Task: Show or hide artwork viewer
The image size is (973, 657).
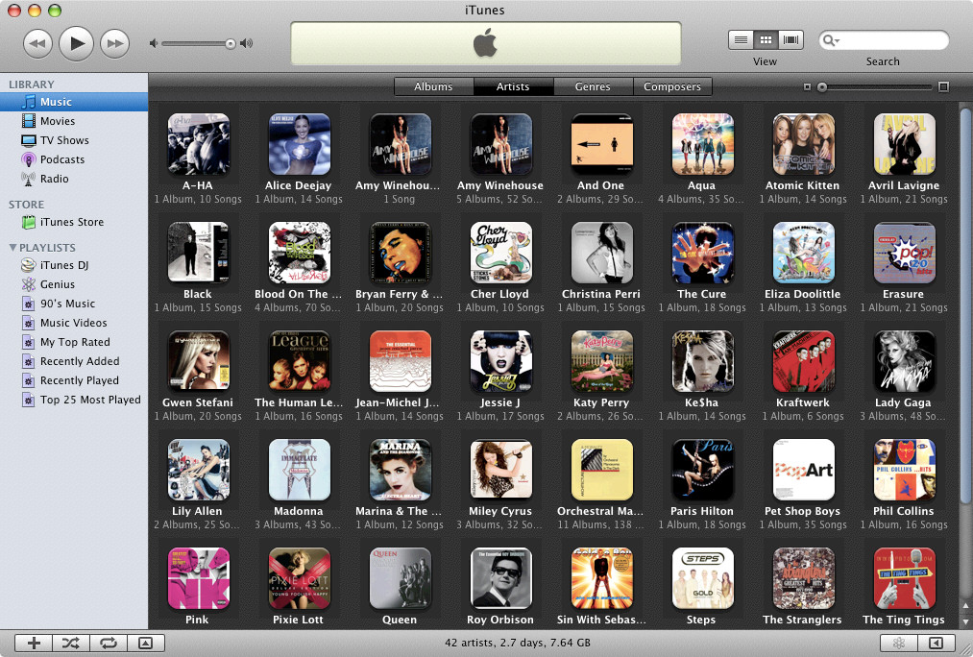Action: tap(145, 644)
